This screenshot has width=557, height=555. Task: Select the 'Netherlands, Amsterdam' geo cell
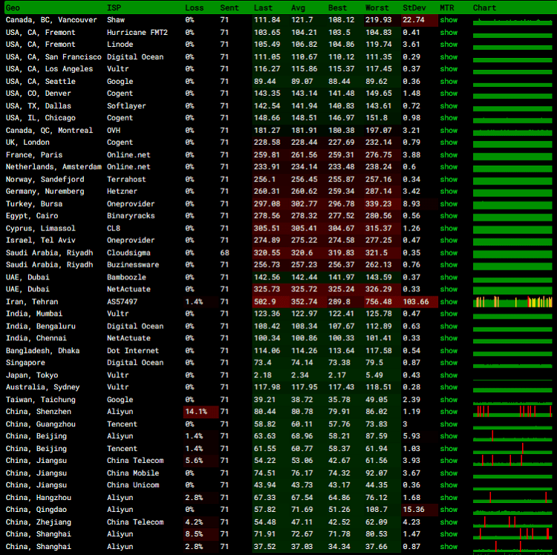click(x=53, y=166)
